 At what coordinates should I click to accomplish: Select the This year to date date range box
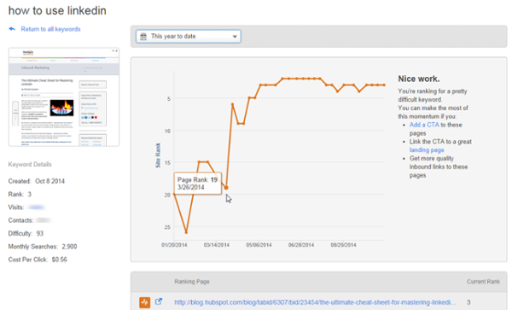[189, 37]
